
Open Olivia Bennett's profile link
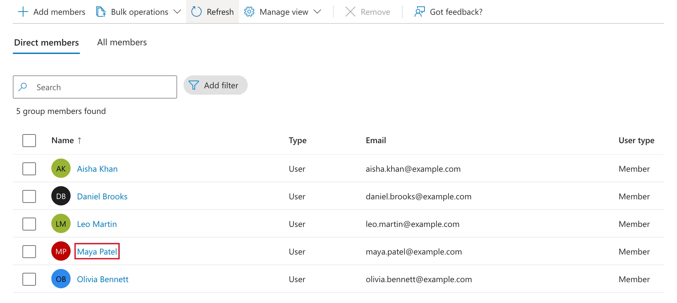pos(103,279)
